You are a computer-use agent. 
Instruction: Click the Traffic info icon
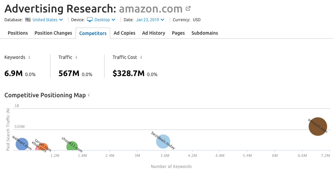point(76,57)
